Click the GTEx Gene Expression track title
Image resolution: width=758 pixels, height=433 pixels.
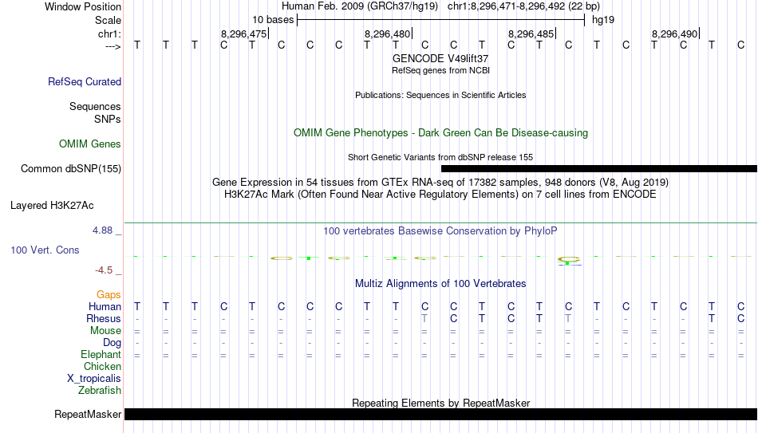[440, 182]
